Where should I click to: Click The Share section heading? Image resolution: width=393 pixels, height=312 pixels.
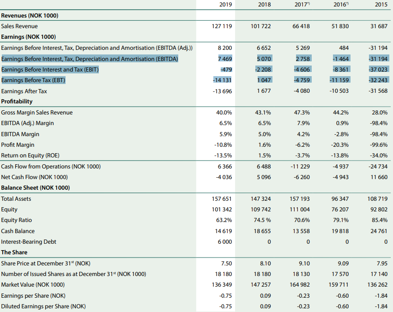coord(14,252)
